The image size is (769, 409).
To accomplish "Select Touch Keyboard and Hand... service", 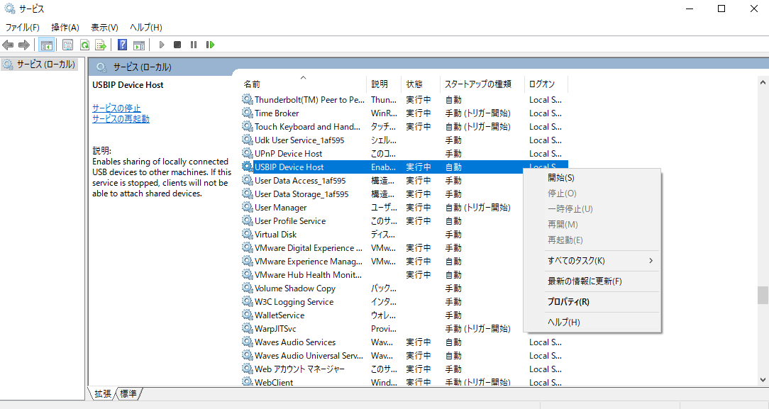I will pyautogui.click(x=404, y=126).
